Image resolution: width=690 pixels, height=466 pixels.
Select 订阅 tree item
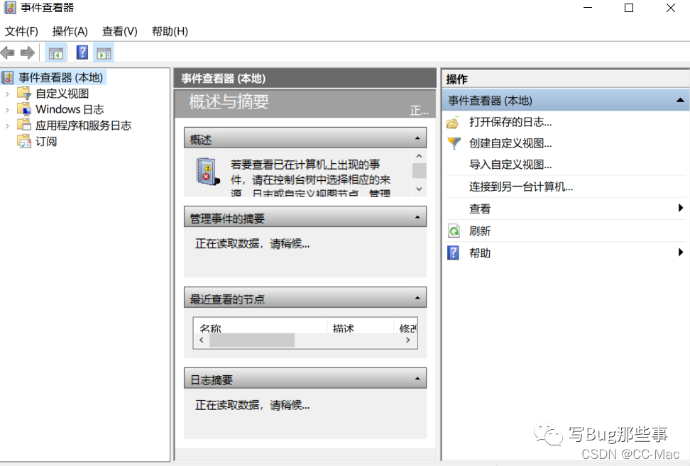(x=46, y=142)
